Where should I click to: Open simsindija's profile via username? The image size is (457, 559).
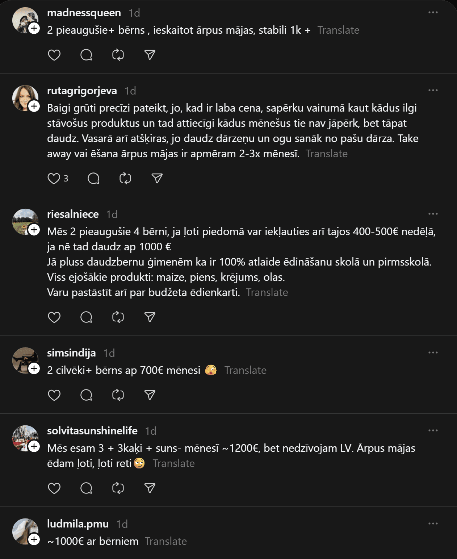click(x=71, y=353)
